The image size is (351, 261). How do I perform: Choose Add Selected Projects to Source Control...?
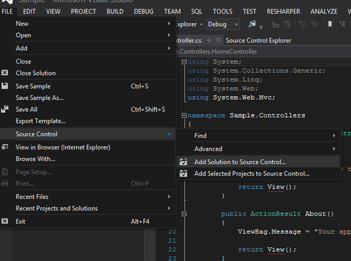pyautogui.click(x=258, y=174)
